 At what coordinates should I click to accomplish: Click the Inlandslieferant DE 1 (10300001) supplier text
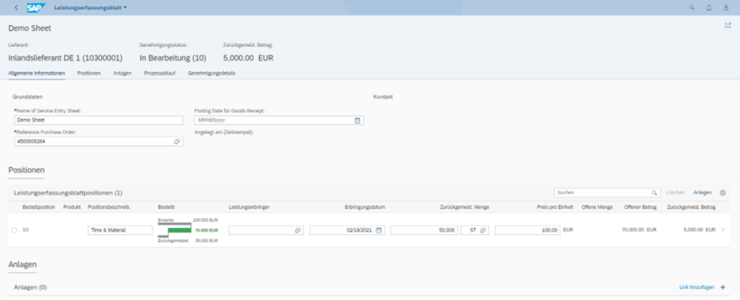click(x=66, y=58)
